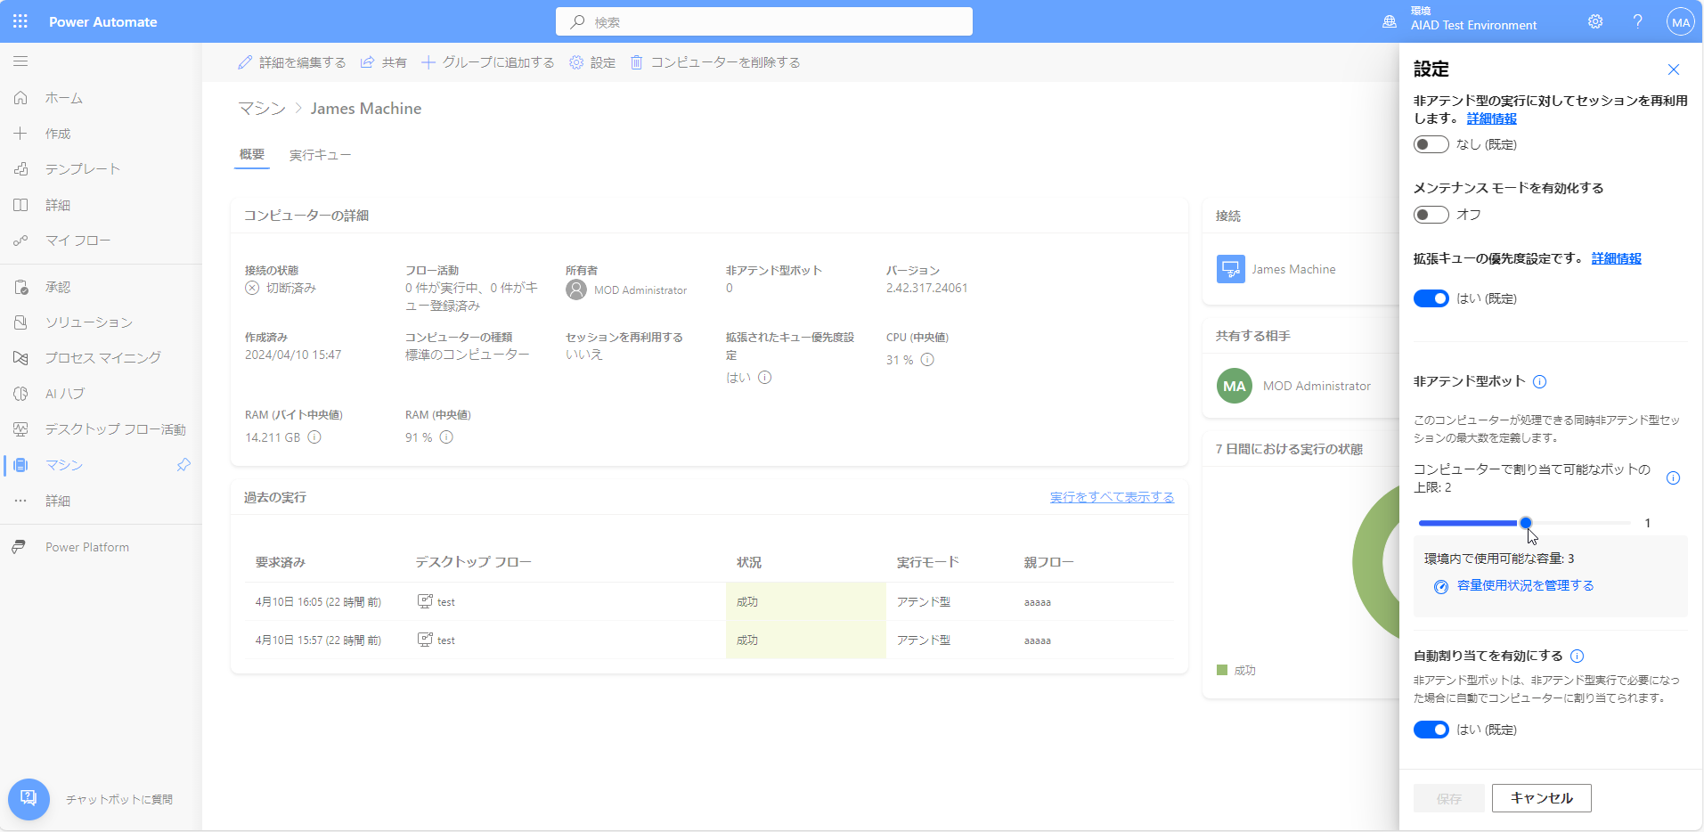Click the green MA shared-with avatar
1704x832 pixels.
pos(1235,386)
